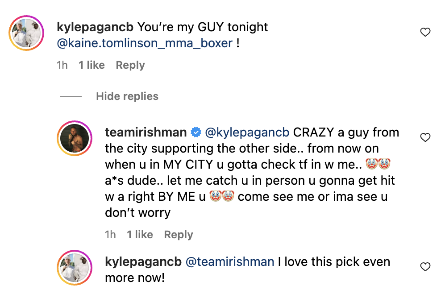Tap the heart on teamirishman's reply
The height and width of the screenshot is (290, 441).
[x=425, y=138]
